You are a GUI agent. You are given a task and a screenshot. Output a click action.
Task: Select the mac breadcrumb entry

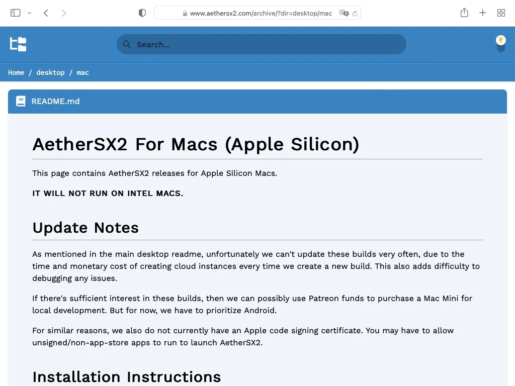coord(82,72)
